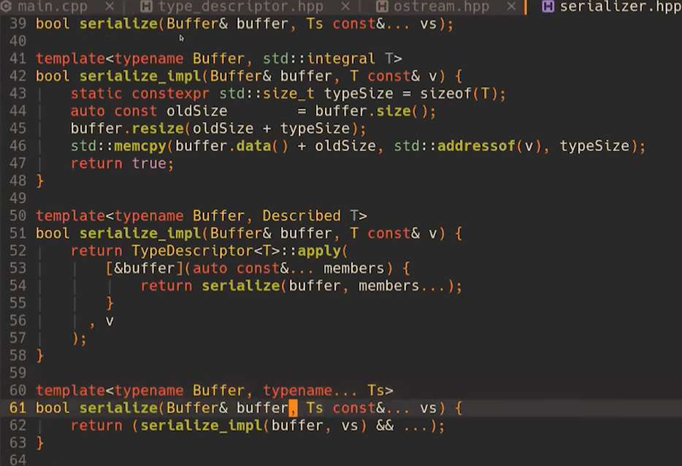
Task: Switch to the main.cpp tab
Action: click(53, 7)
